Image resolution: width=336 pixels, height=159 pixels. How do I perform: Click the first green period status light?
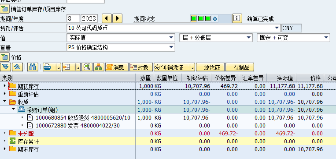[194, 18]
